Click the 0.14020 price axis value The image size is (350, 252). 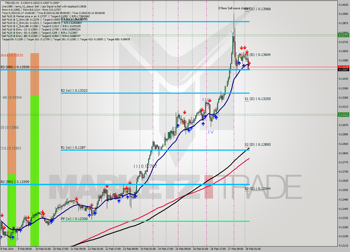pyautogui.click(x=343, y=5)
